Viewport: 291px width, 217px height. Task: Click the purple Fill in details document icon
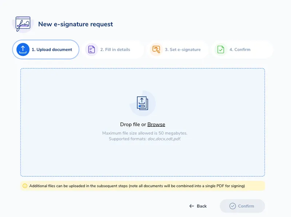coord(92,49)
